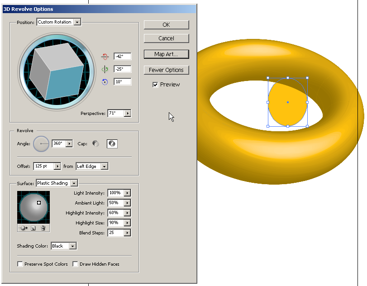Open the Light Intensity popup arrow
Image resolution: width=367 pixels, height=286 pixels.
point(127,193)
